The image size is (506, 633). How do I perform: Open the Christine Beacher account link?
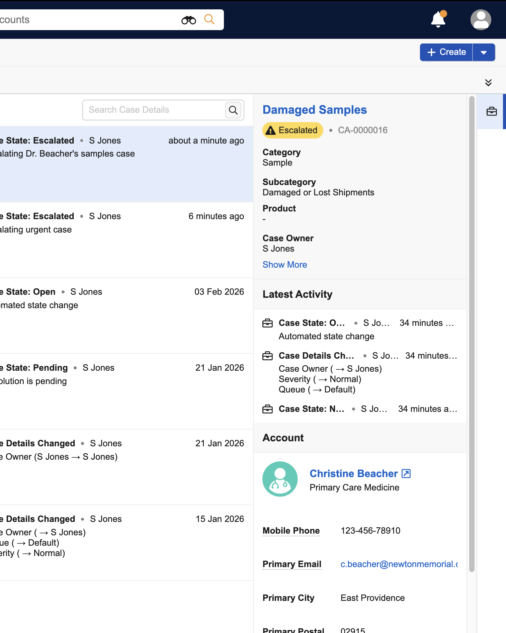pyautogui.click(x=353, y=473)
